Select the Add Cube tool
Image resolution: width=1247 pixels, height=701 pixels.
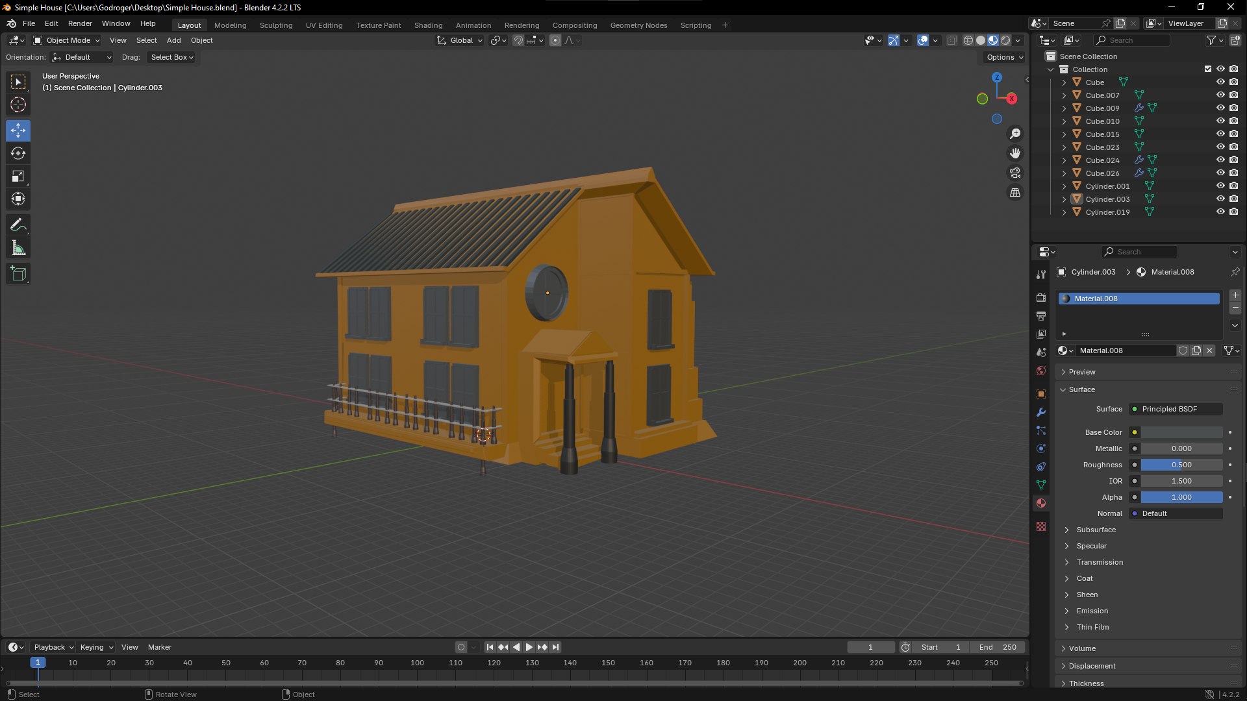tap(18, 274)
